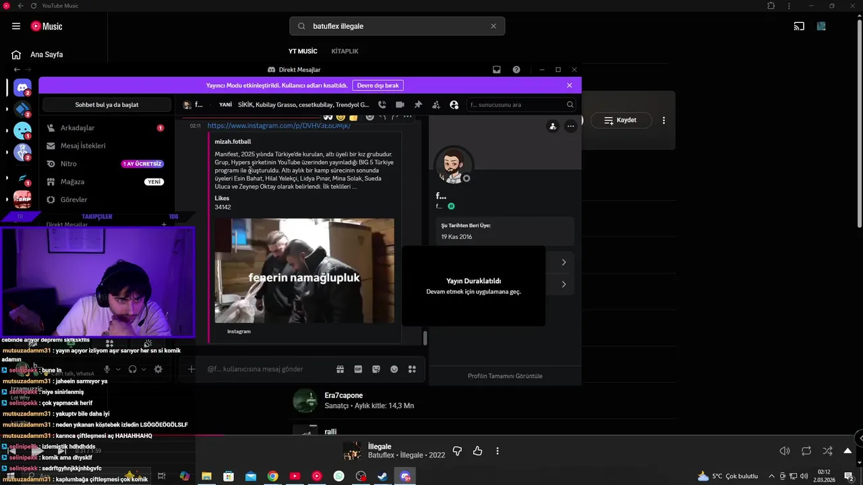The height and width of the screenshot is (485, 863).
Task: Click the YouTube Music search field
Action: point(397,26)
